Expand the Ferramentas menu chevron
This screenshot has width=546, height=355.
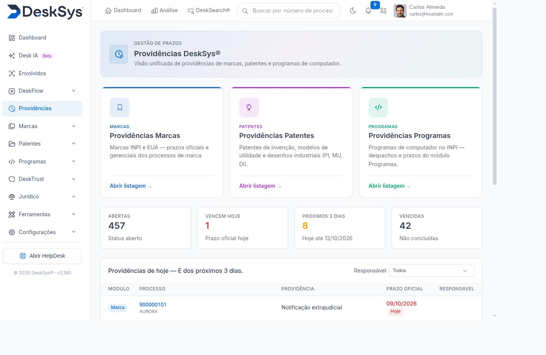[x=74, y=214]
